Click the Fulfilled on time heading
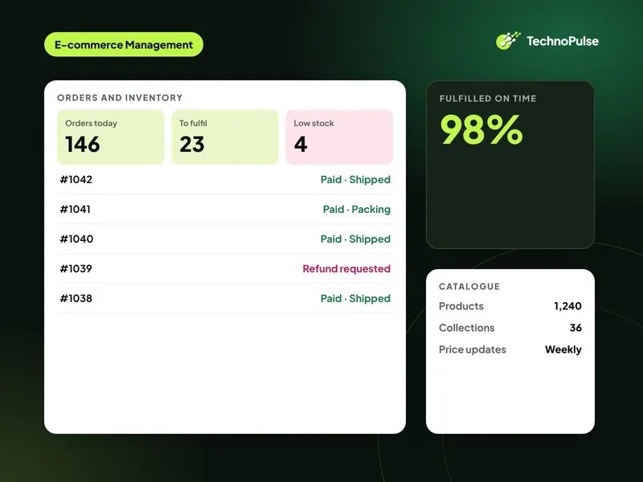 [x=488, y=98]
